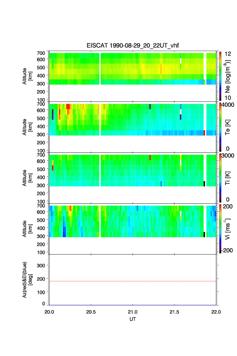Screen dimensions: 237x356
Task: Click the '4000' maximum on Te colorbar
Action: pyautogui.click(x=228, y=105)
